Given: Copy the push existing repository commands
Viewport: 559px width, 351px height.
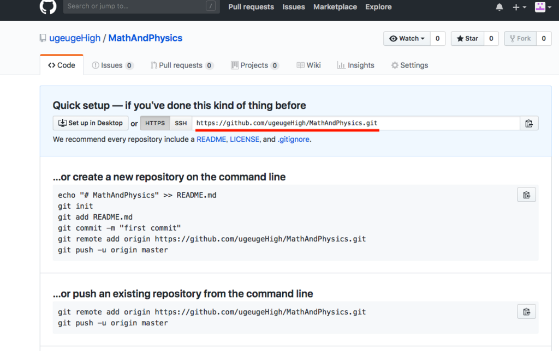Looking at the screenshot, I should (x=526, y=312).
